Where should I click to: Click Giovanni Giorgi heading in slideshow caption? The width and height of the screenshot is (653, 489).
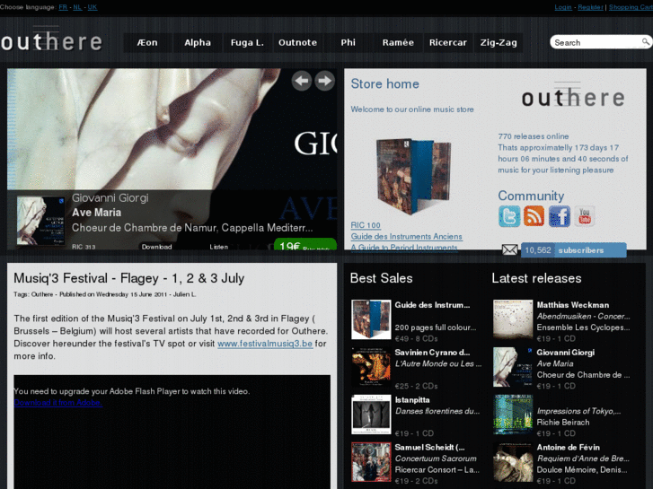click(110, 198)
